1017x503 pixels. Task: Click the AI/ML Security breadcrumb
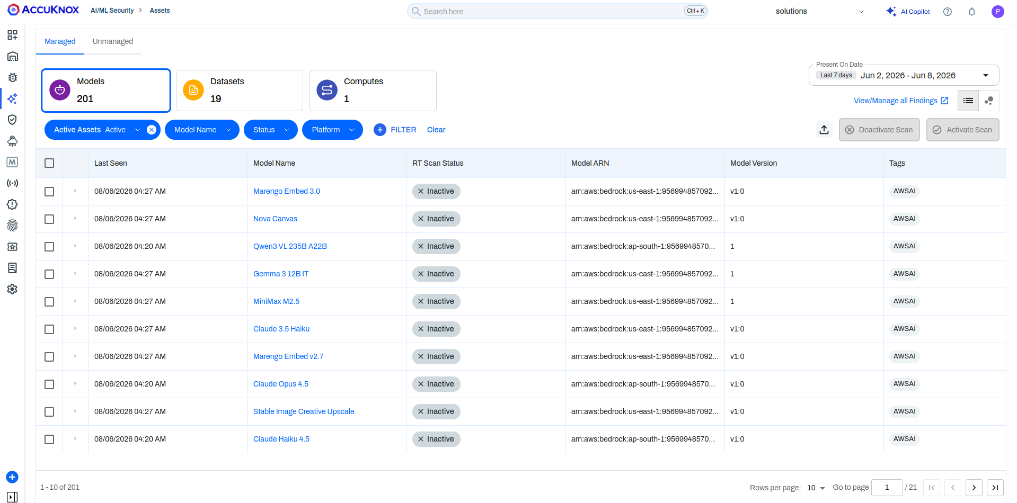pyautogui.click(x=112, y=11)
